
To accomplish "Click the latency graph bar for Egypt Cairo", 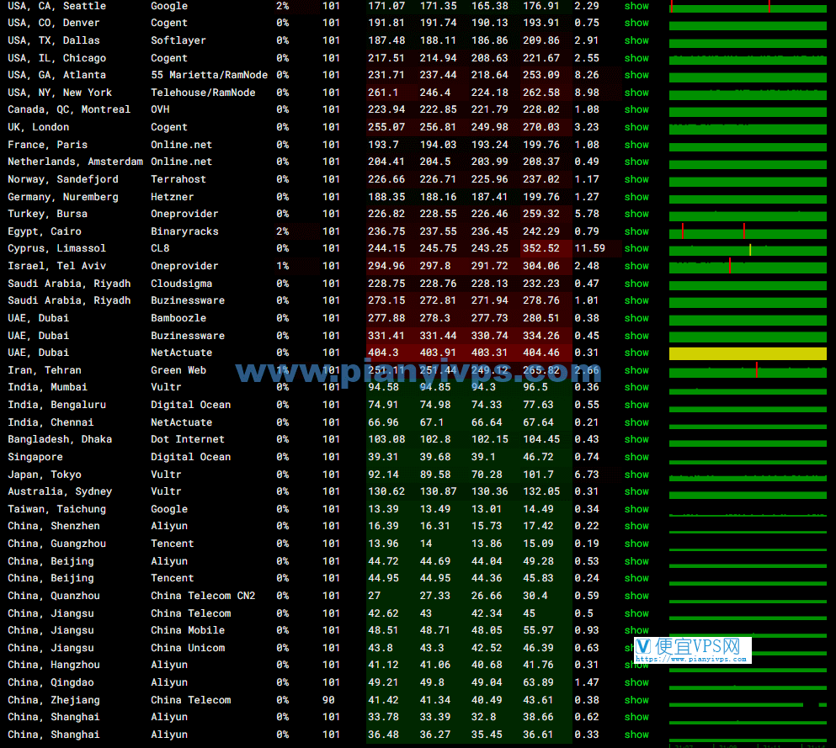I will (x=748, y=232).
